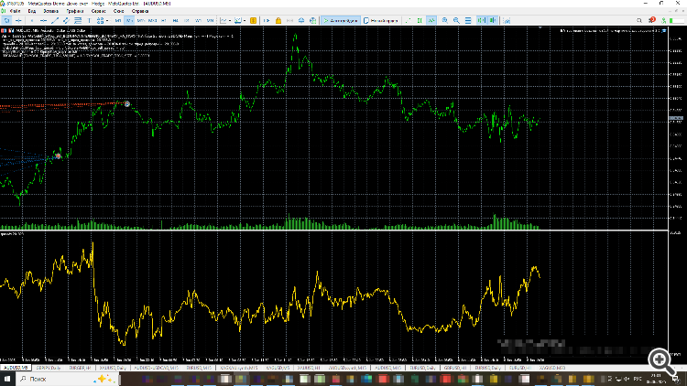Image resolution: width=687 pixels, height=386 pixels.
Task: Switch to M5 timeframe
Action: point(129,20)
